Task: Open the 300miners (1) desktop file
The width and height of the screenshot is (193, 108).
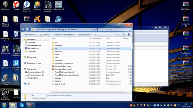Action: (x=59, y=5)
